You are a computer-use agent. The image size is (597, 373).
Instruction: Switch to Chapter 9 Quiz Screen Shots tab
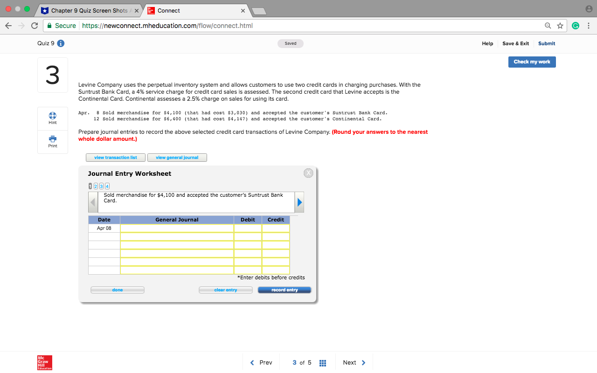pyautogui.click(x=89, y=10)
